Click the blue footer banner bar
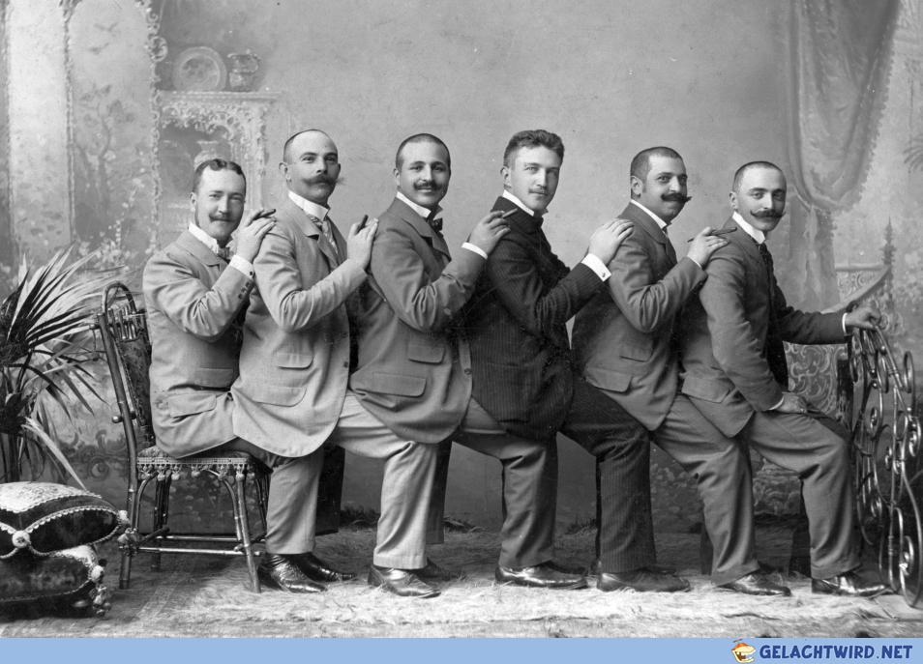 [461, 651]
